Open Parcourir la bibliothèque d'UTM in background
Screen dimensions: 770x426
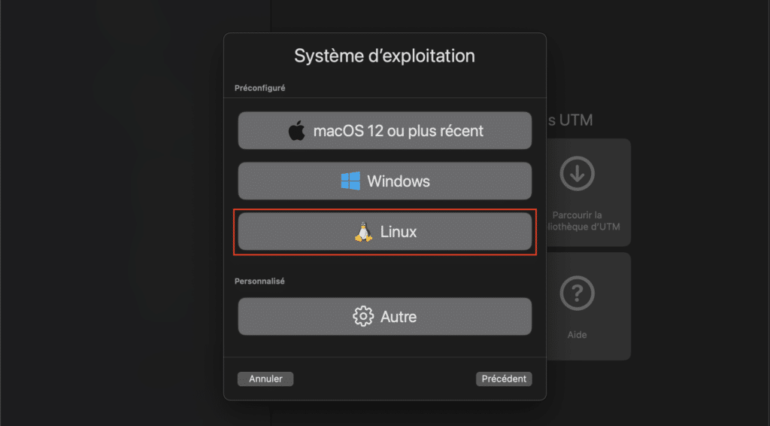(x=588, y=193)
